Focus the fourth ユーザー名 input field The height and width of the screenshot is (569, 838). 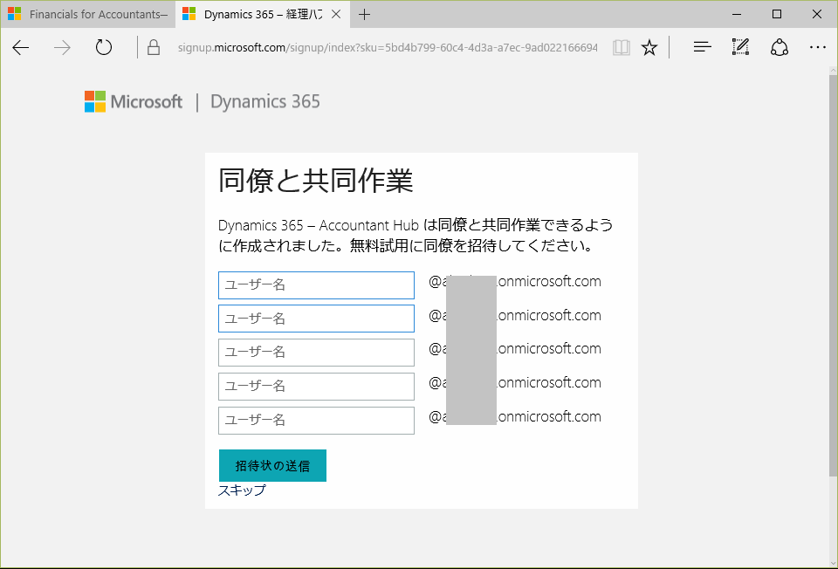[316, 387]
